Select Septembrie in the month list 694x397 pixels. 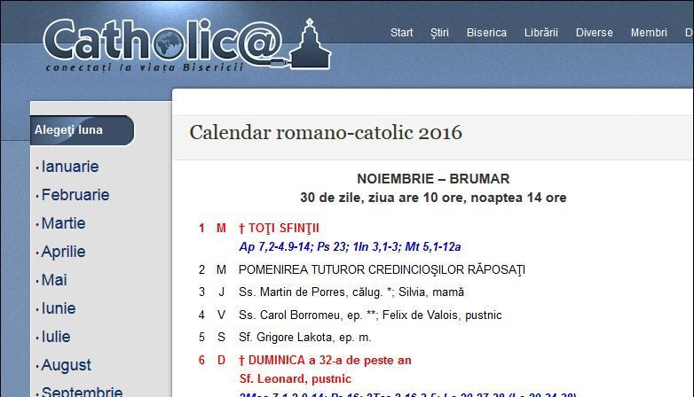(82, 392)
